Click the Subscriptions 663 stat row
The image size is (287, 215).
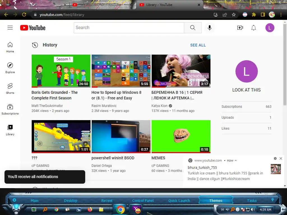[x=246, y=107]
